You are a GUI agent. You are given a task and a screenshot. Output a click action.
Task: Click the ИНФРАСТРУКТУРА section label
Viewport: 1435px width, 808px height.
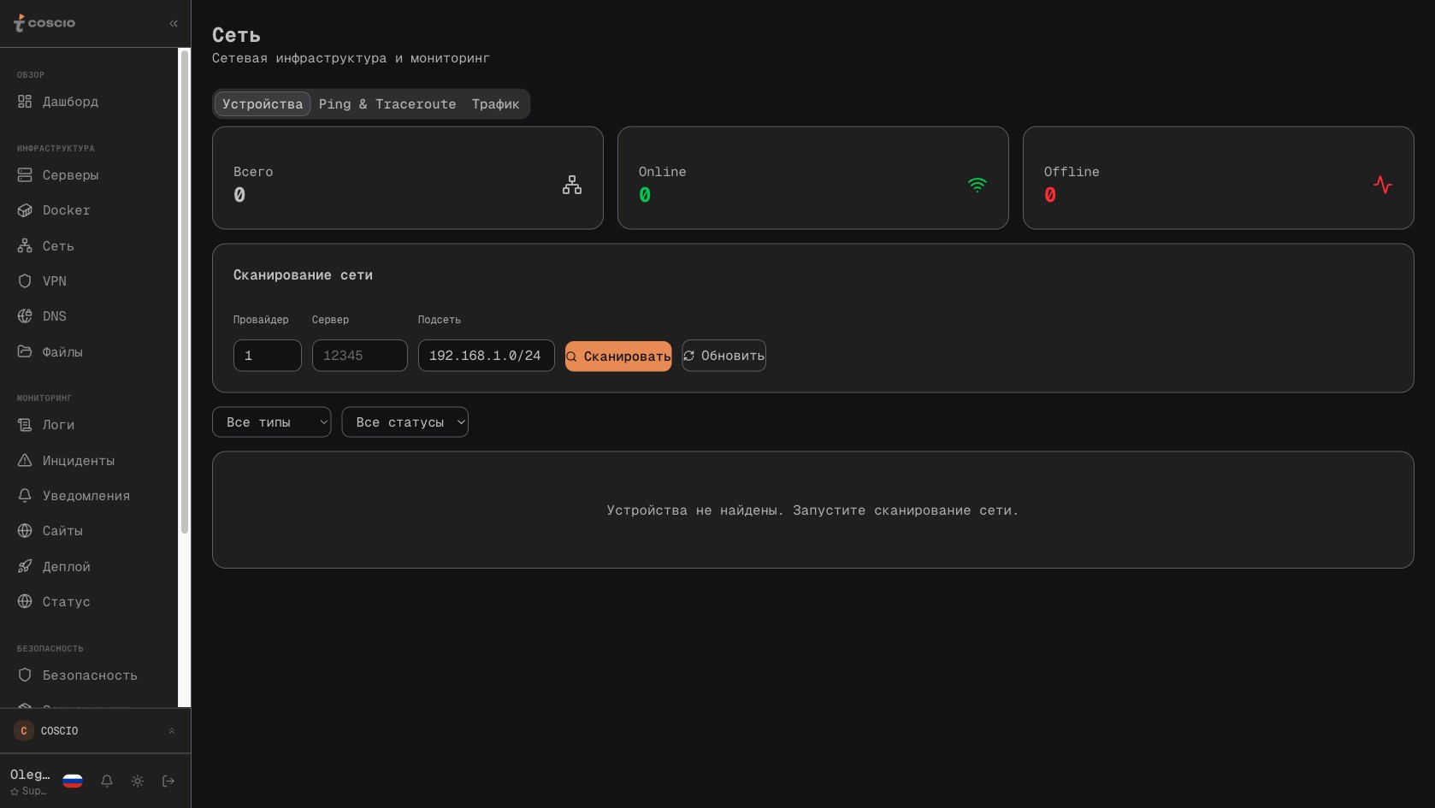(56, 149)
